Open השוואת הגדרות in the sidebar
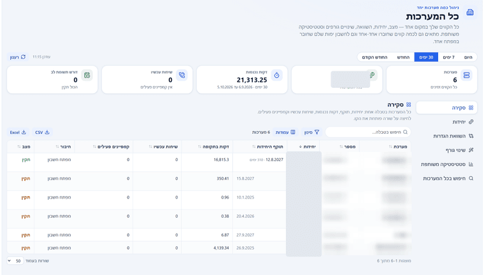The height and width of the screenshot is (275, 484). pos(446,136)
